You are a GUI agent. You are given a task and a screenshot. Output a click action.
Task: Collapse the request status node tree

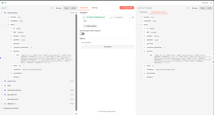point(2,13)
